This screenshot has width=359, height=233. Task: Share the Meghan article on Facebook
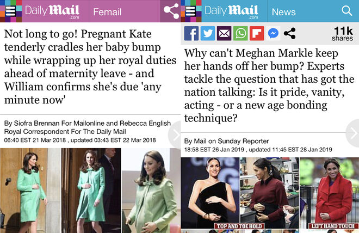pos(191,34)
